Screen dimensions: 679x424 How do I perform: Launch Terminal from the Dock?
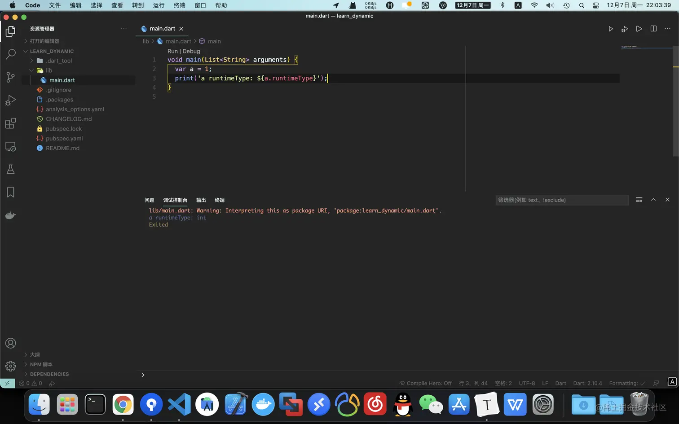coord(95,404)
